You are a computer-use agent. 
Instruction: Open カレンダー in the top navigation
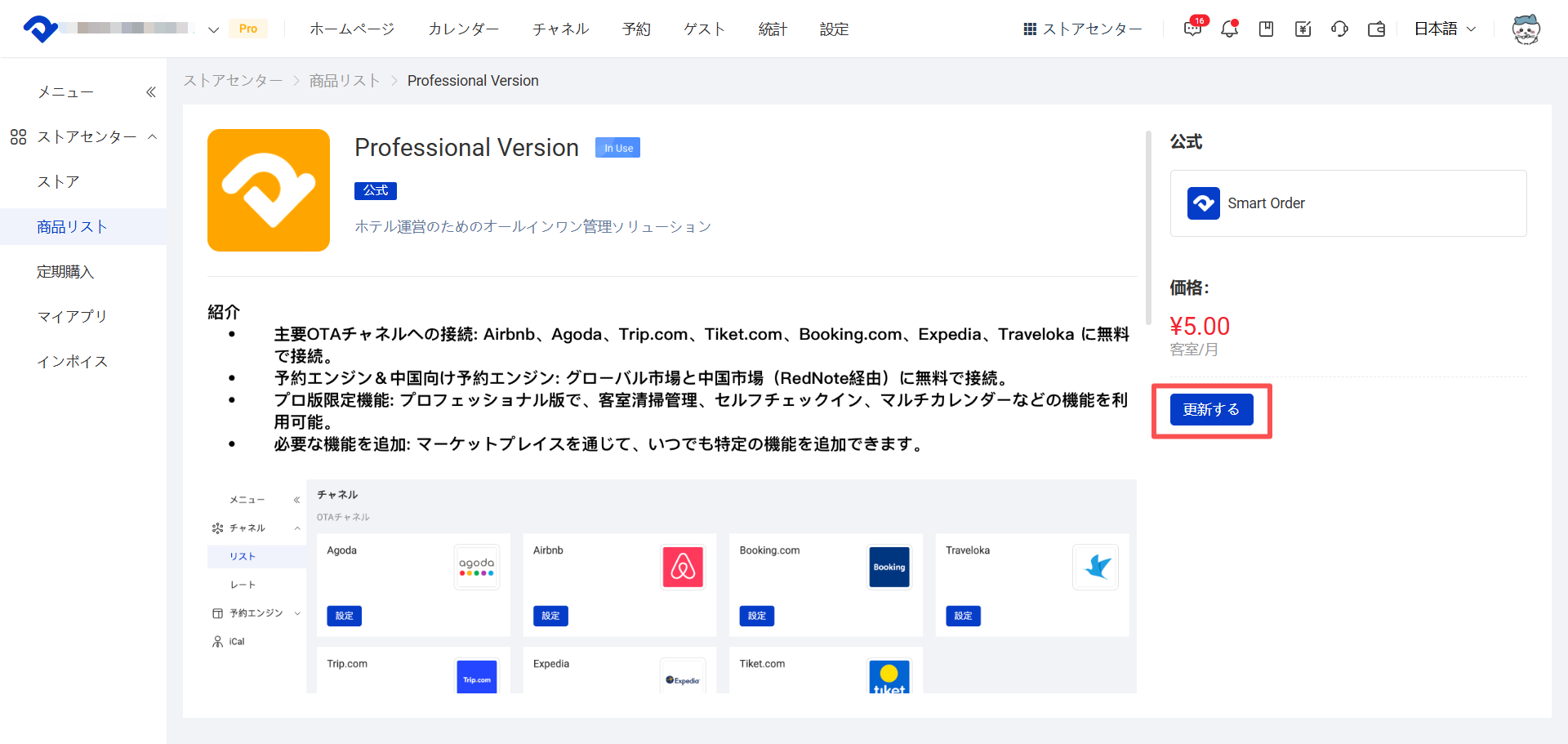[463, 29]
